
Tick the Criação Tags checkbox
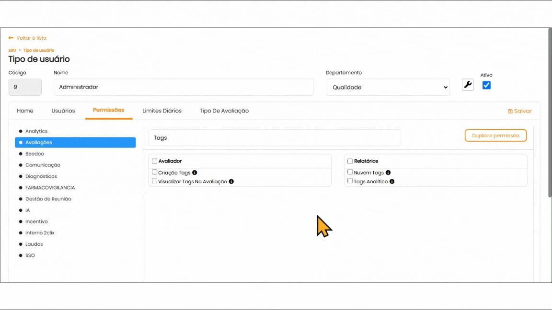tap(154, 172)
